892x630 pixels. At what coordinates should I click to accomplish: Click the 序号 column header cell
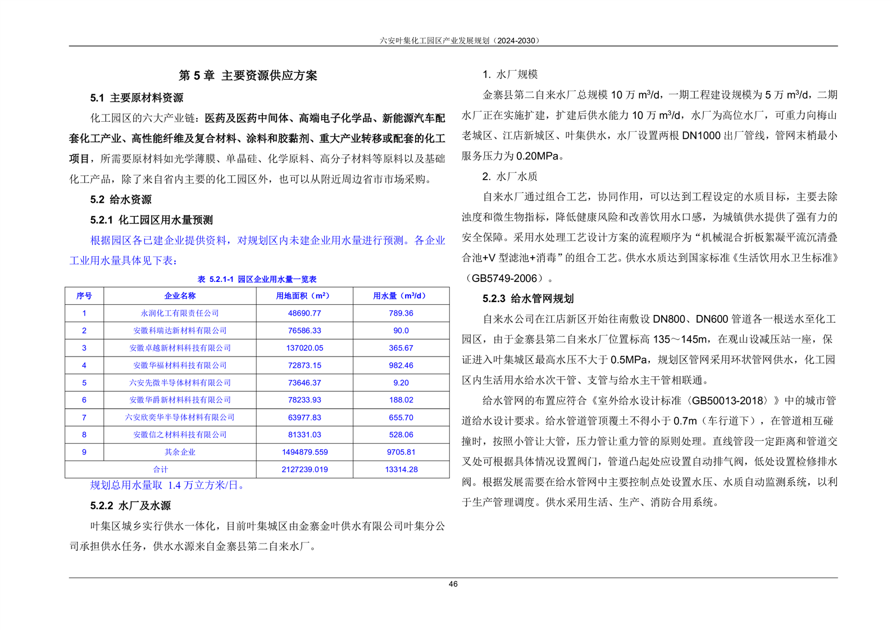84,296
